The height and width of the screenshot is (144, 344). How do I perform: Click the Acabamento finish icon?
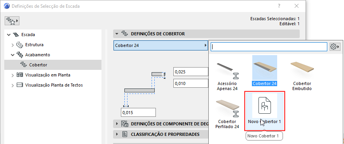coord(20,55)
